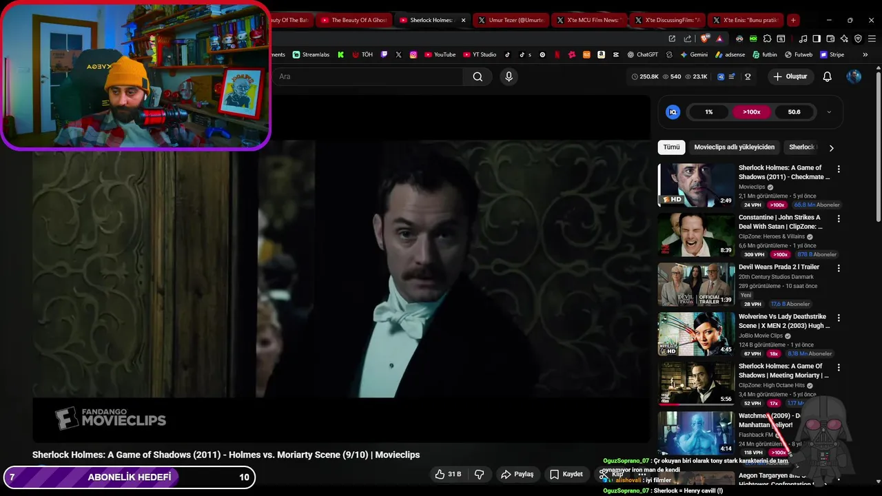This screenshot has width=882, height=496.
Task: Open Wolverine Vs Lady Deathstrike thumbnail
Action: [x=696, y=333]
